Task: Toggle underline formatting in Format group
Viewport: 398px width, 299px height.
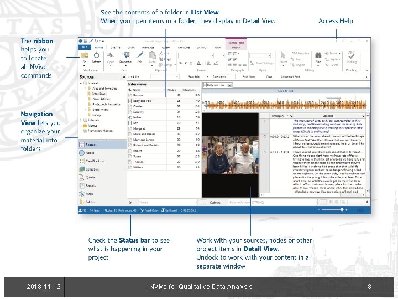Action: click(191, 63)
